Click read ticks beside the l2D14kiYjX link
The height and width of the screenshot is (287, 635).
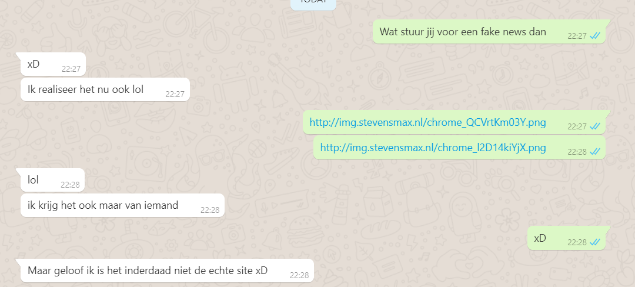coord(595,152)
